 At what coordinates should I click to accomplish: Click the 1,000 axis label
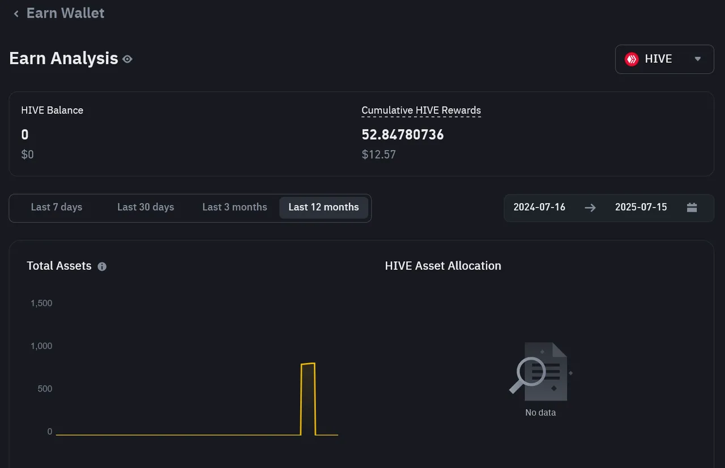coord(41,346)
